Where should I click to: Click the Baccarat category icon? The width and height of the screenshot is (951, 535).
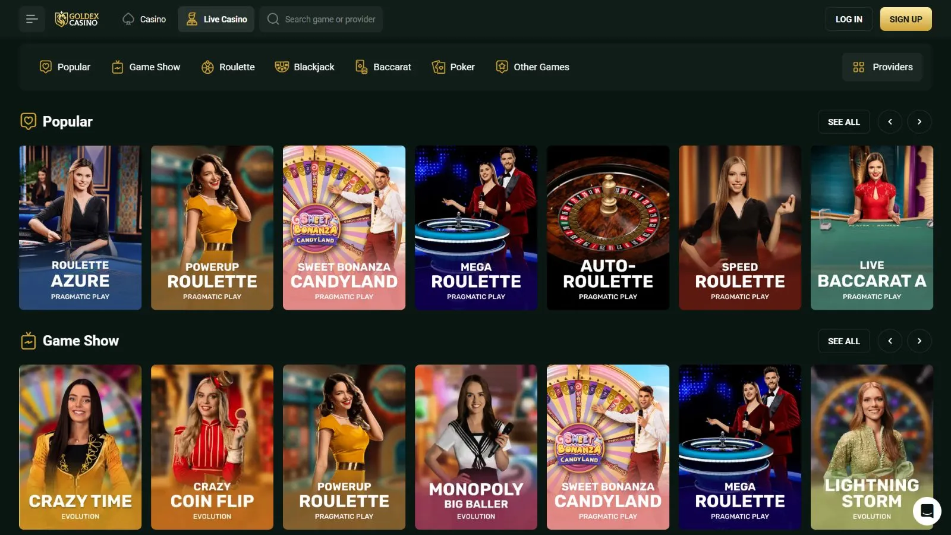361,67
